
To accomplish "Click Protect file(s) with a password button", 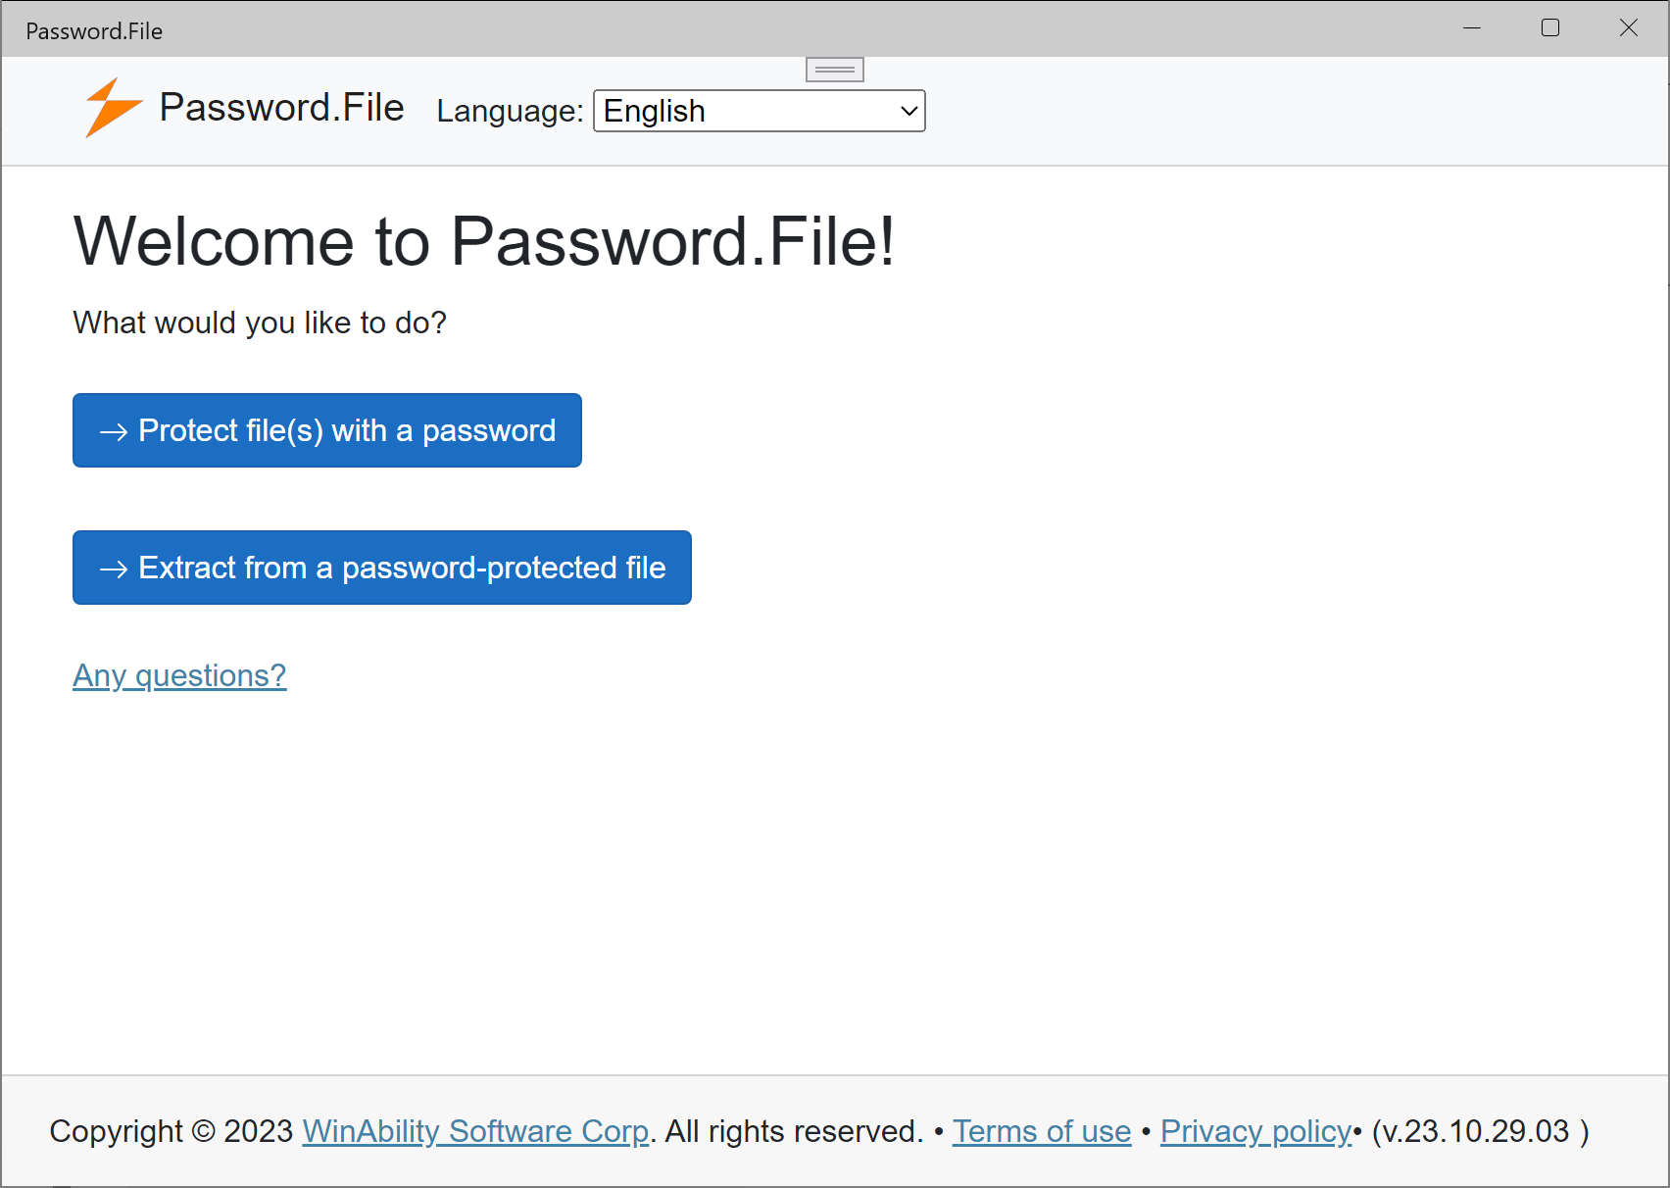I will (x=327, y=430).
